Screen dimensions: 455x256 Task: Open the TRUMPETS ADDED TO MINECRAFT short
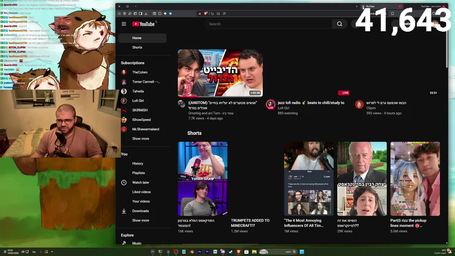[250, 223]
